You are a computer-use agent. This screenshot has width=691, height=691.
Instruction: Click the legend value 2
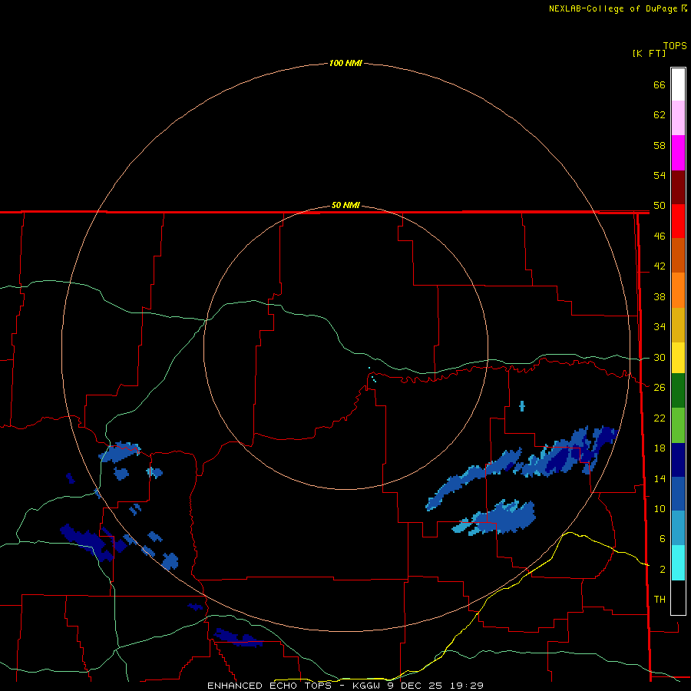pos(663,570)
